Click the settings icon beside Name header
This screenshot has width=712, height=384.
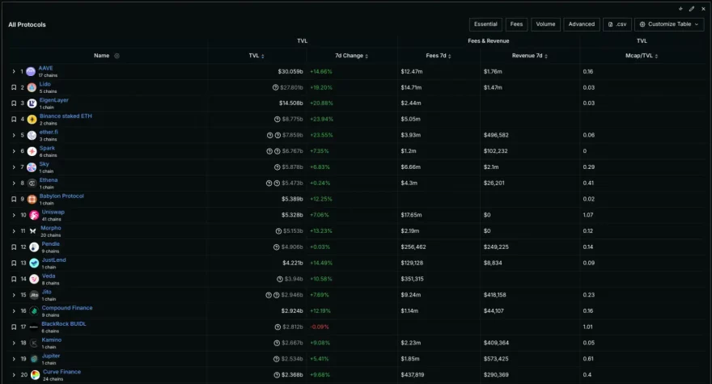click(x=117, y=56)
